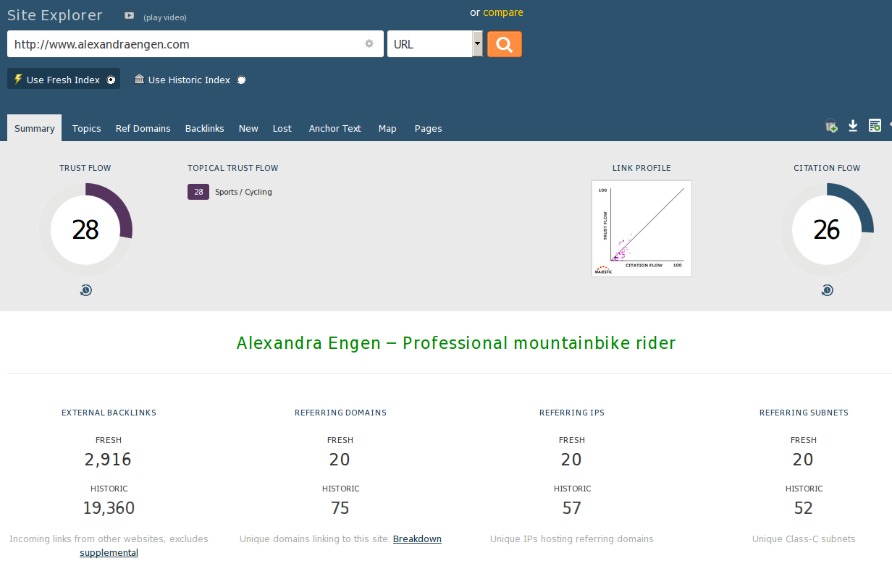The height and width of the screenshot is (587, 892).
Task: Open the Breakdown link under Referring Domains
Action: click(x=417, y=539)
